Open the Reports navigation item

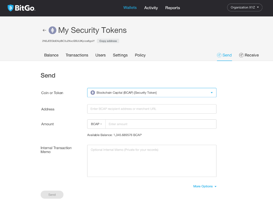point(173,8)
